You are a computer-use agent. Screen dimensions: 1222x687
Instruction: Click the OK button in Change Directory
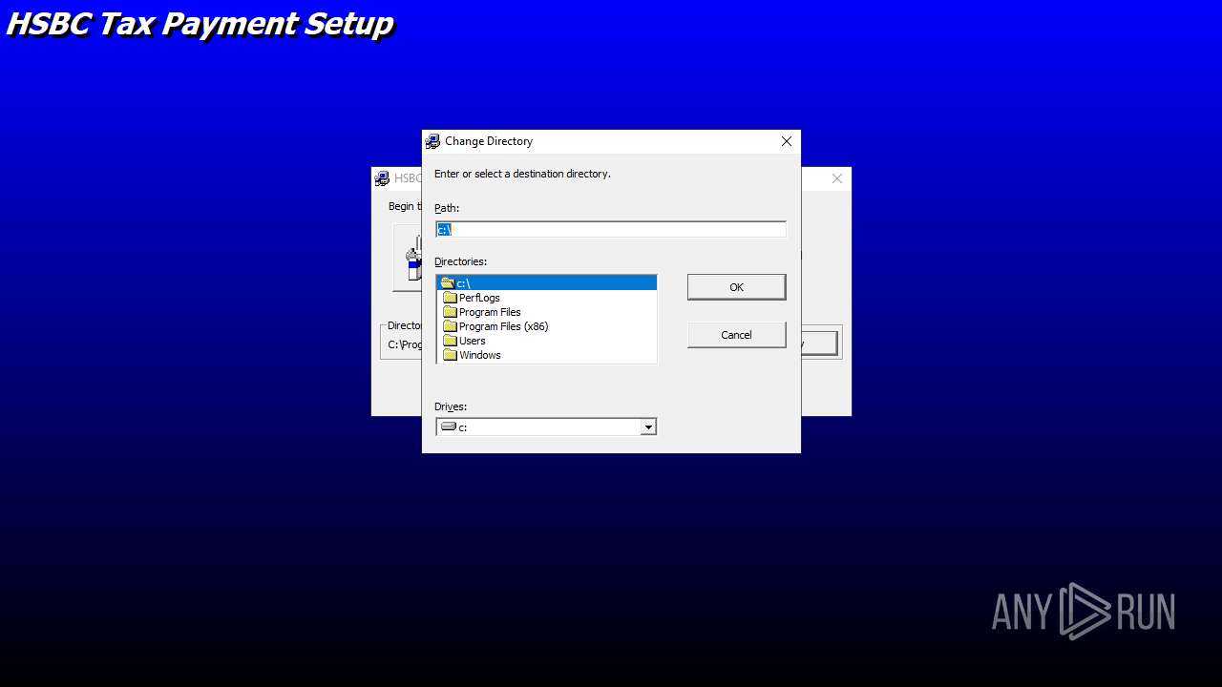point(736,287)
